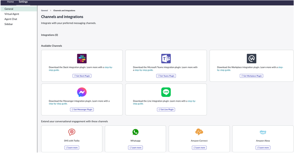Click the Messenger logo icon

pos(82,92)
